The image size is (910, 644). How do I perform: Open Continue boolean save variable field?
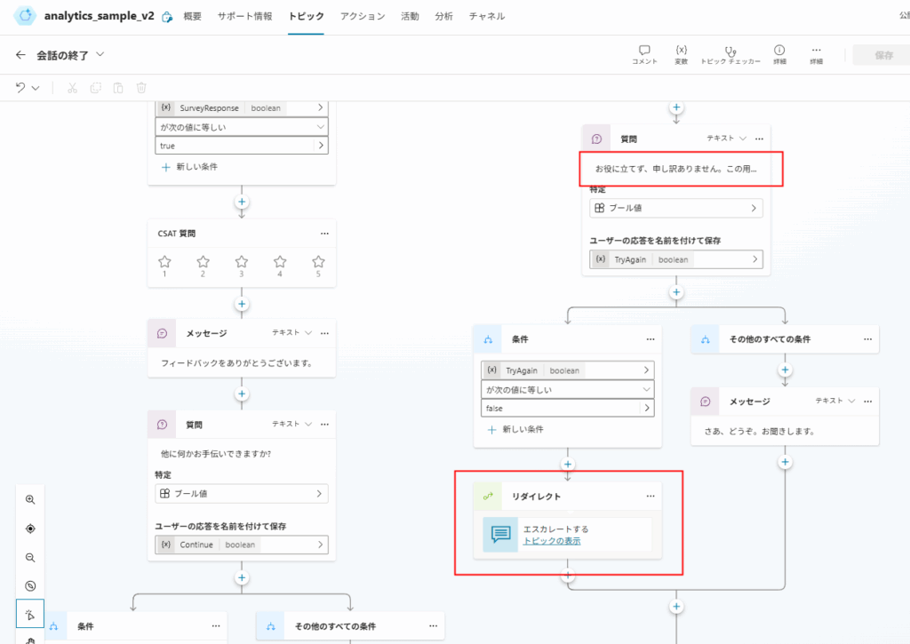pos(242,545)
